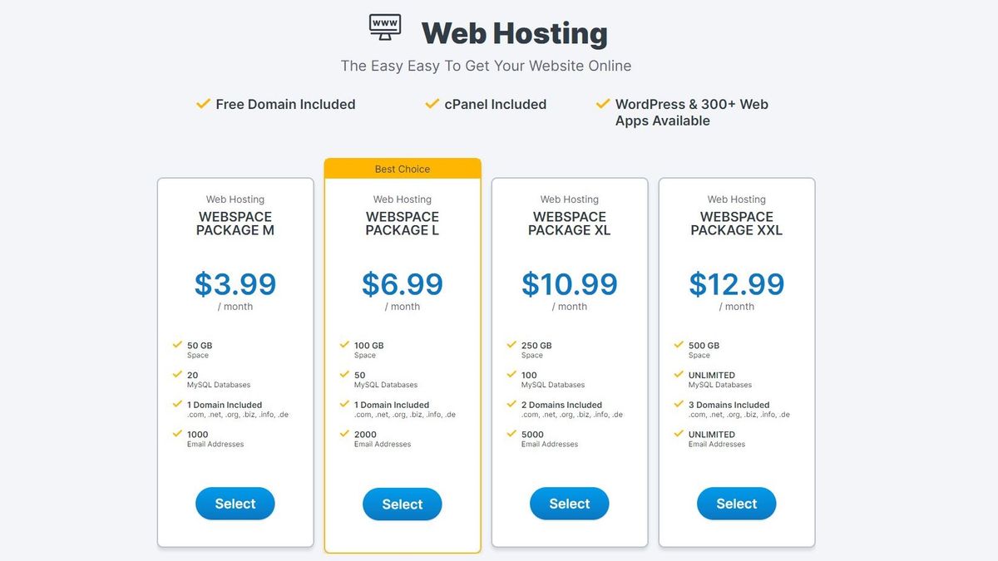Click the $12.99 per month price
Viewport: 998px width, 561px height.
[x=737, y=285]
